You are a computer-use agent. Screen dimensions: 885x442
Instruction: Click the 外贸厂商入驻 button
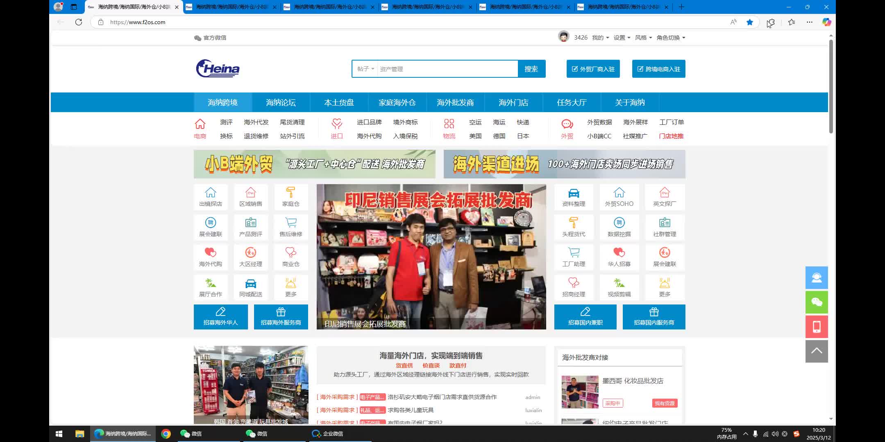(x=593, y=69)
